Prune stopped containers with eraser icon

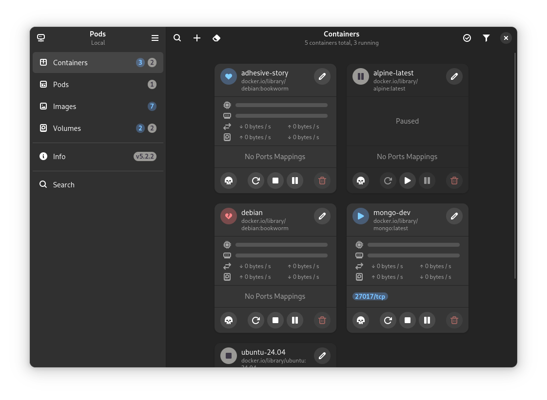click(x=216, y=38)
